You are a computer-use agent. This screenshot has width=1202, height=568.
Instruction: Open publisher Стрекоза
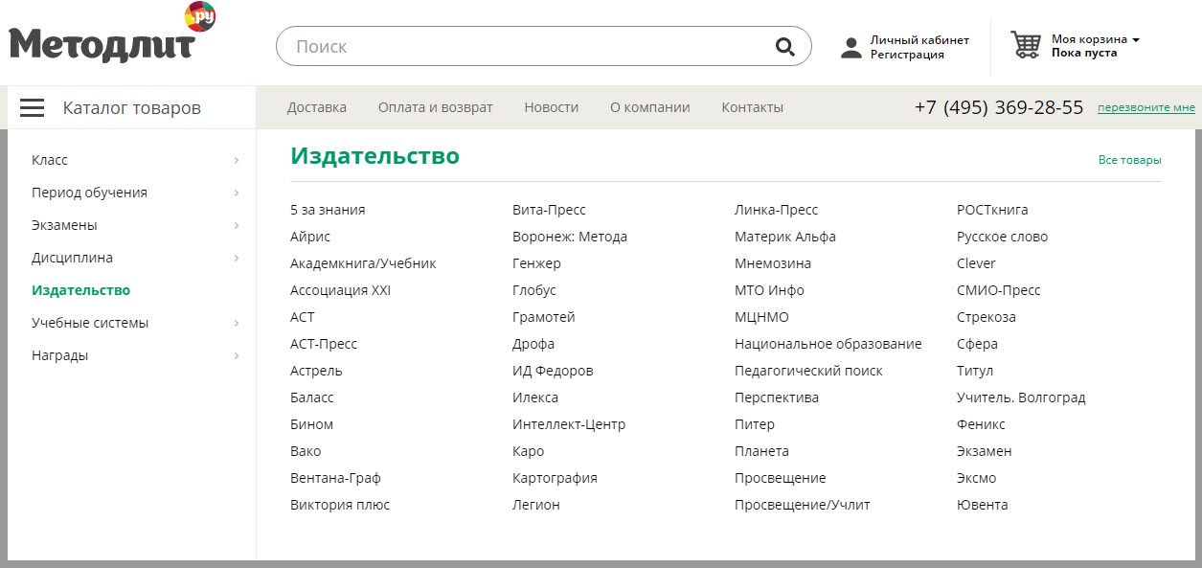click(x=987, y=317)
